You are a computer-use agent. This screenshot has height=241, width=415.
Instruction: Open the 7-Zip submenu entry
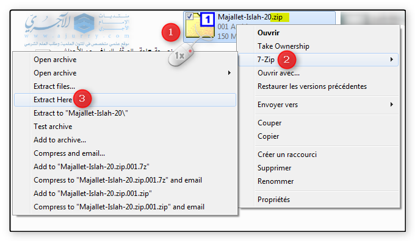click(x=318, y=60)
